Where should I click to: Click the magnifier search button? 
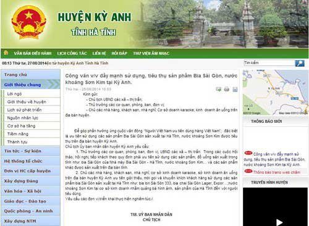[x=300, y=63]
